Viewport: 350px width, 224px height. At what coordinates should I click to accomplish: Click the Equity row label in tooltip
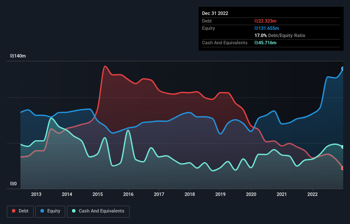[208, 28]
